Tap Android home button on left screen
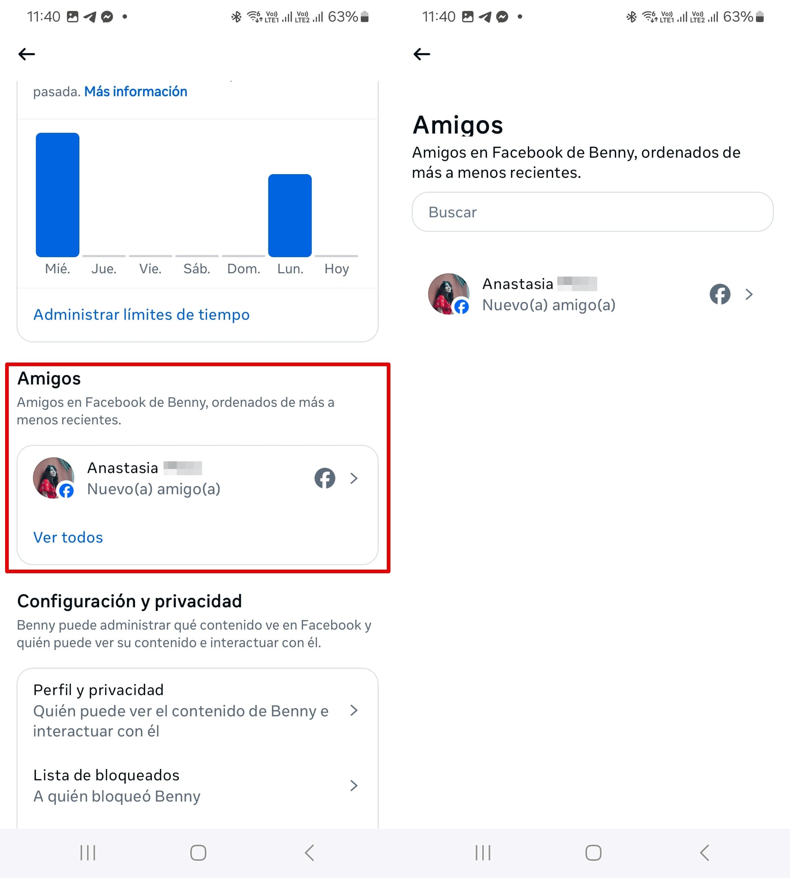Image resolution: width=790 pixels, height=878 pixels. pyautogui.click(x=198, y=852)
